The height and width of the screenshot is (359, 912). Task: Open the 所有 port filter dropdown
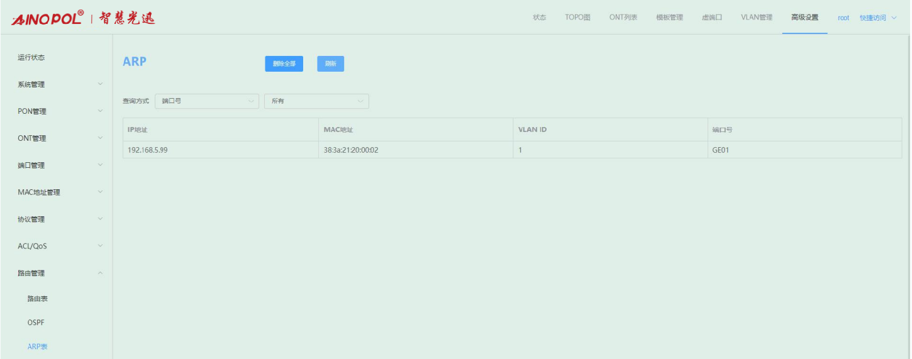point(316,101)
